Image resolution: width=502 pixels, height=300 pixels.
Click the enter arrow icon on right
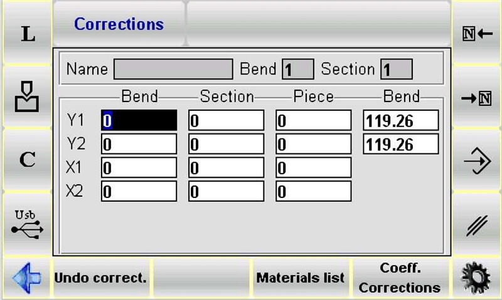[x=477, y=163]
